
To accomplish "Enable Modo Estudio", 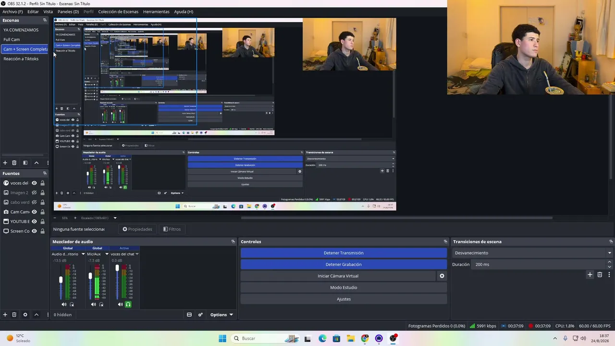I will point(344,287).
